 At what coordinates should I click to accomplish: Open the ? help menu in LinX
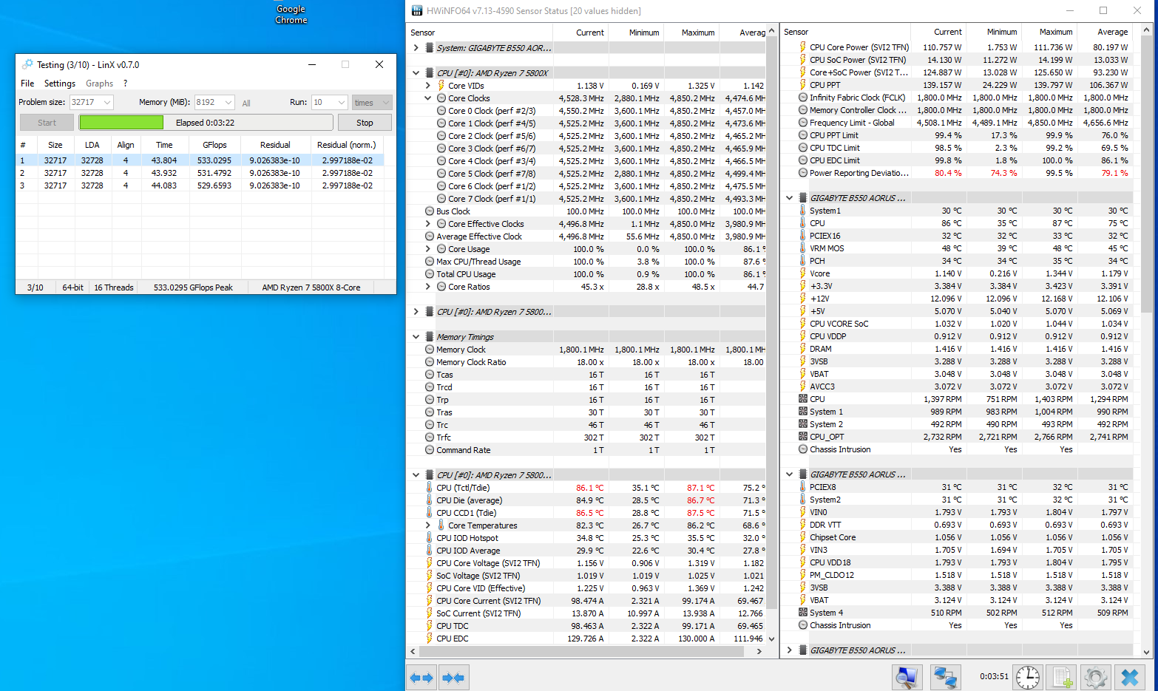pyautogui.click(x=126, y=84)
